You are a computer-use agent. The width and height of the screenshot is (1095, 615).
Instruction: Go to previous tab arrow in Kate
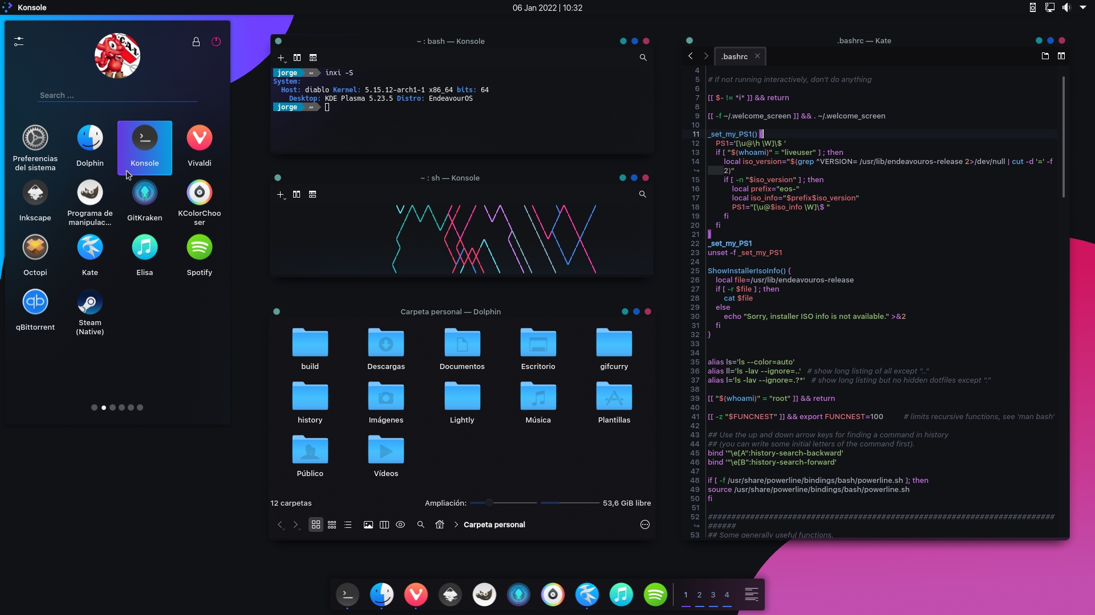pyautogui.click(x=691, y=56)
